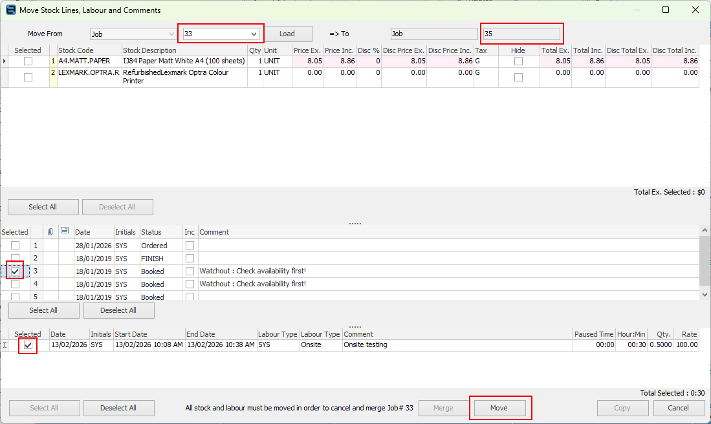
Task: Click the 13/02/2026 10:38 AM end date cell
Action: coord(221,344)
